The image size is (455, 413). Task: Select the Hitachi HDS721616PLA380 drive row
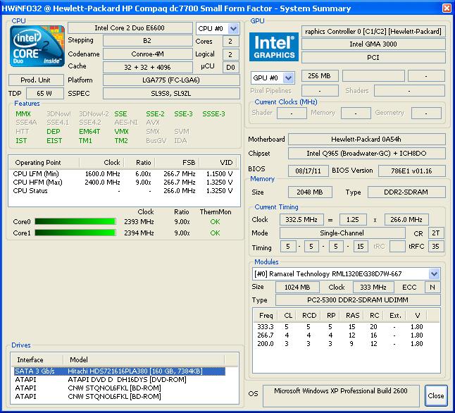(x=118, y=371)
